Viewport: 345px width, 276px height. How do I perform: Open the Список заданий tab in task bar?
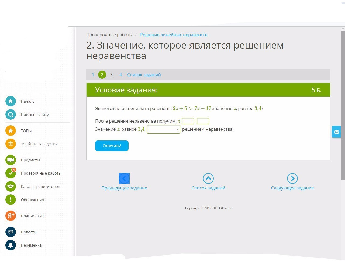pos(144,75)
